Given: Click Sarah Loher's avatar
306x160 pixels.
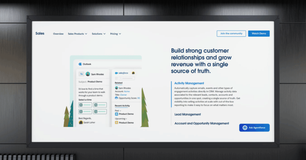Looking at the screenshot, I should pos(81,122).
